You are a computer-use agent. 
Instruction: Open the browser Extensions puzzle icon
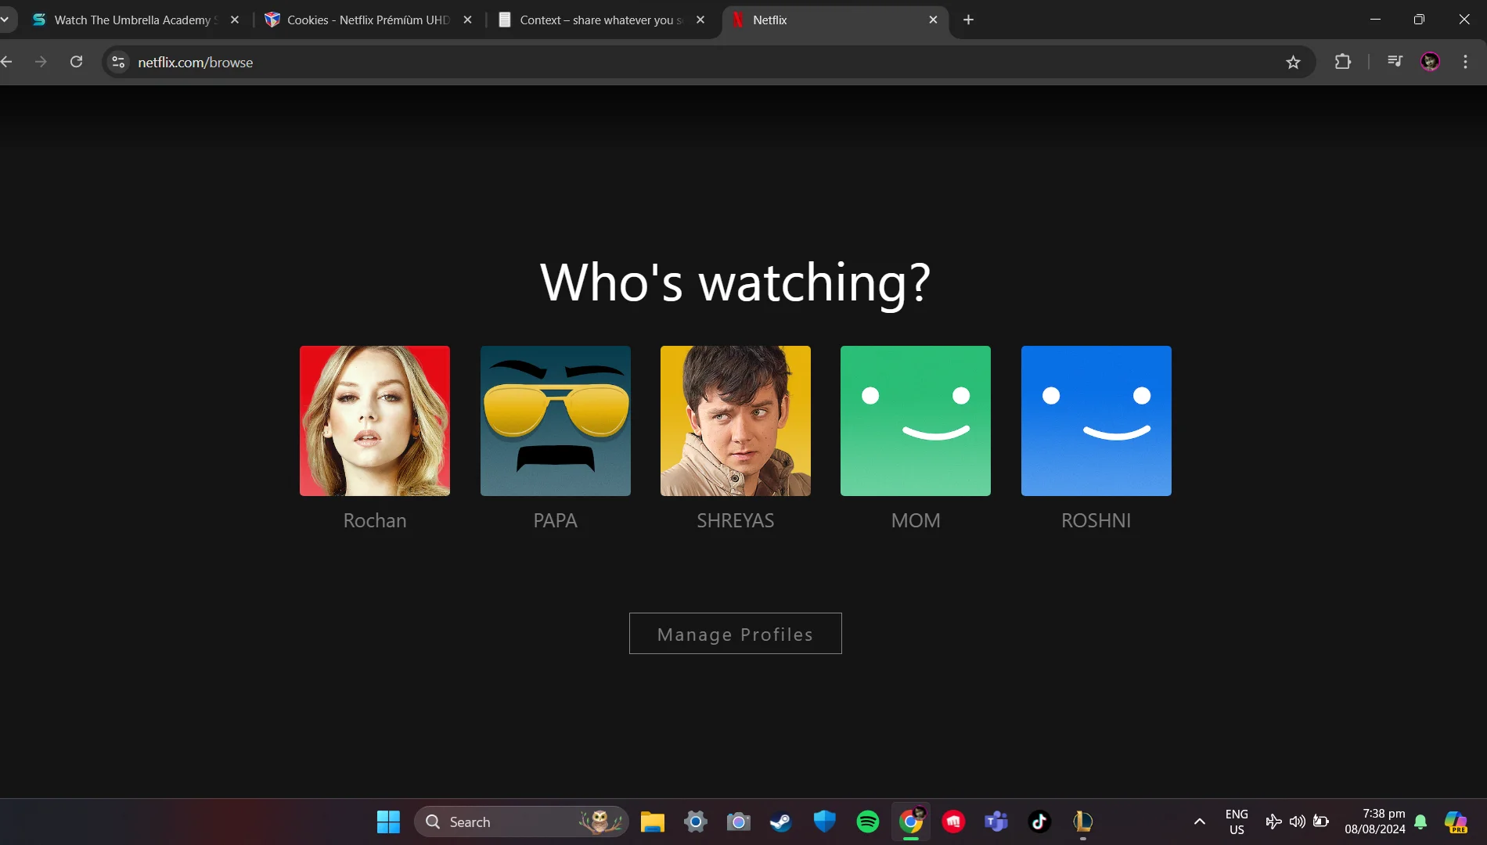1343,62
